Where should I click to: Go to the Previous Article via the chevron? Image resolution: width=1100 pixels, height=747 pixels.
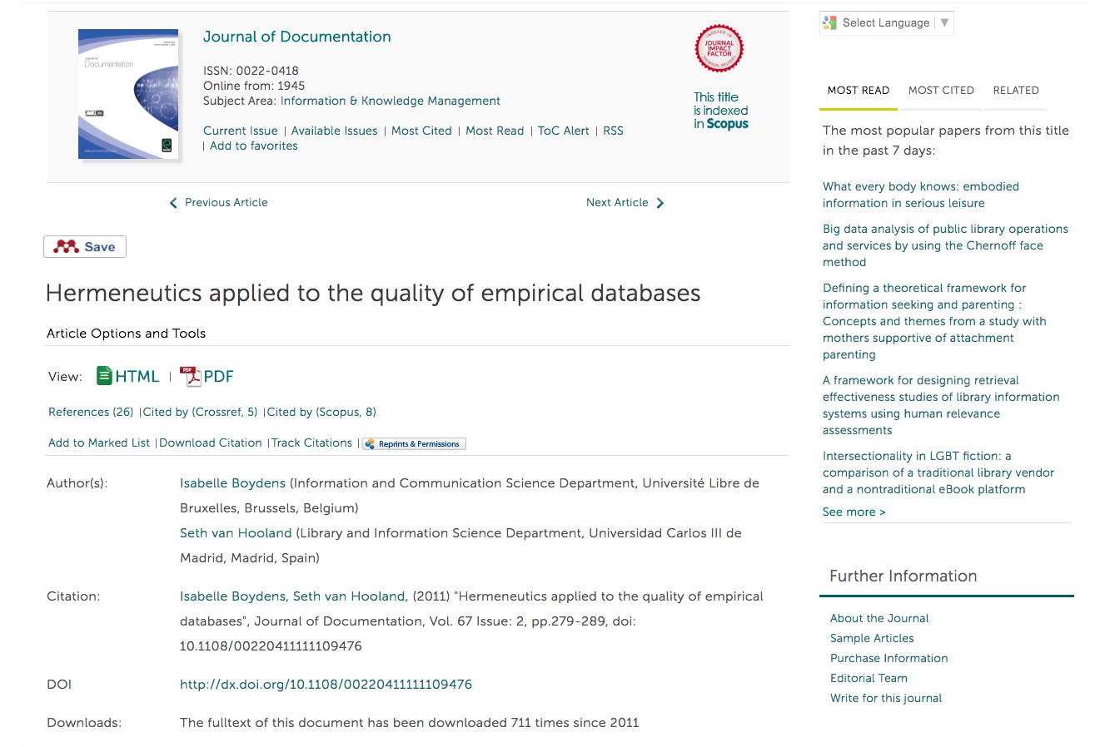(173, 202)
